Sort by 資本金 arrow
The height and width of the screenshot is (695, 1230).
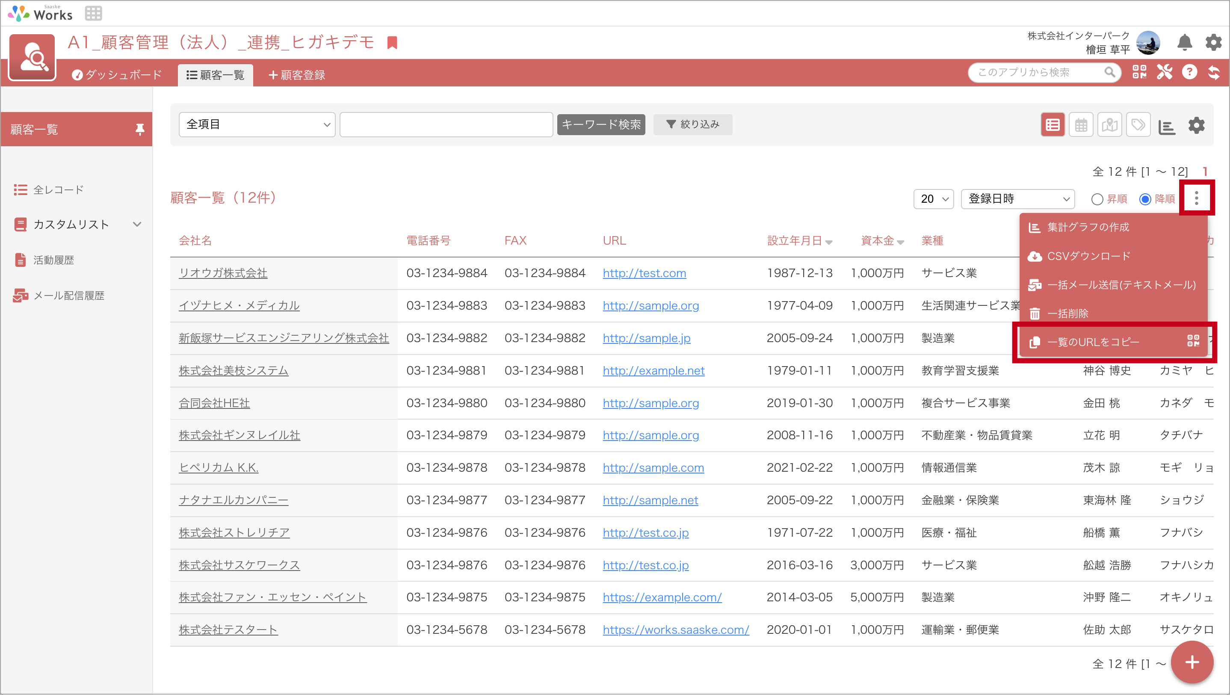coord(901,242)
